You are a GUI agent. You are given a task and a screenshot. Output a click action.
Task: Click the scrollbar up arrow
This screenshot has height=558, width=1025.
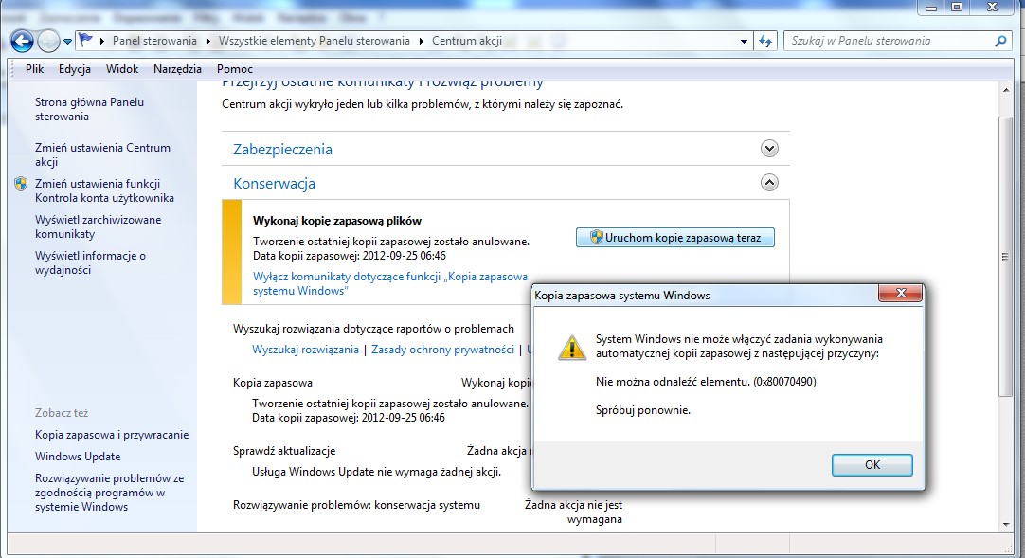(1006, 90)
